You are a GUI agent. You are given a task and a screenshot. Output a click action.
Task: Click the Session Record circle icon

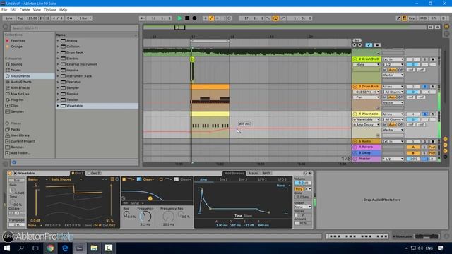tap(230, 18)
